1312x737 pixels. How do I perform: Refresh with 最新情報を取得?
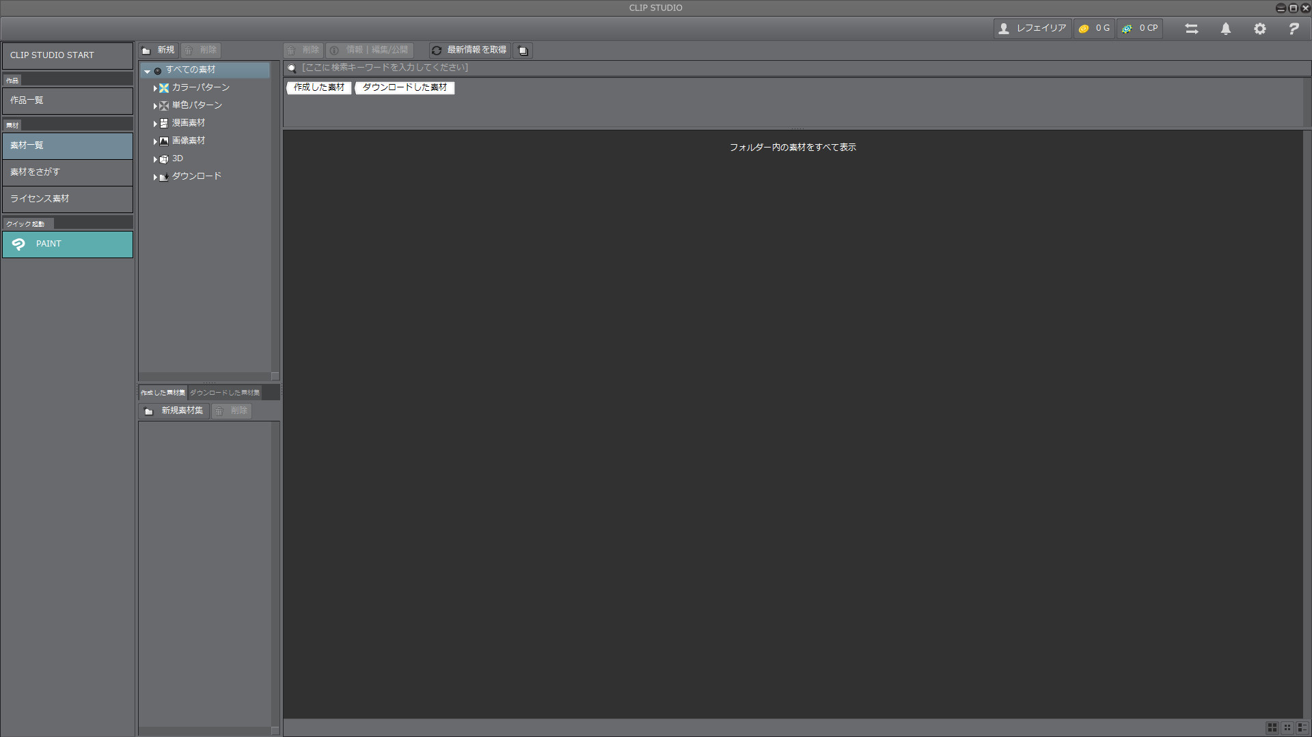[470, 51]
